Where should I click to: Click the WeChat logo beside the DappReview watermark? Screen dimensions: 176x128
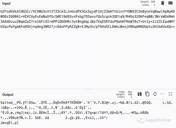pos(140,120)
